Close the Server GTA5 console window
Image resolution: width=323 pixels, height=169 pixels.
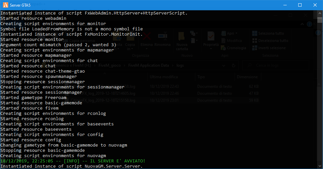[x=315, y=5]
